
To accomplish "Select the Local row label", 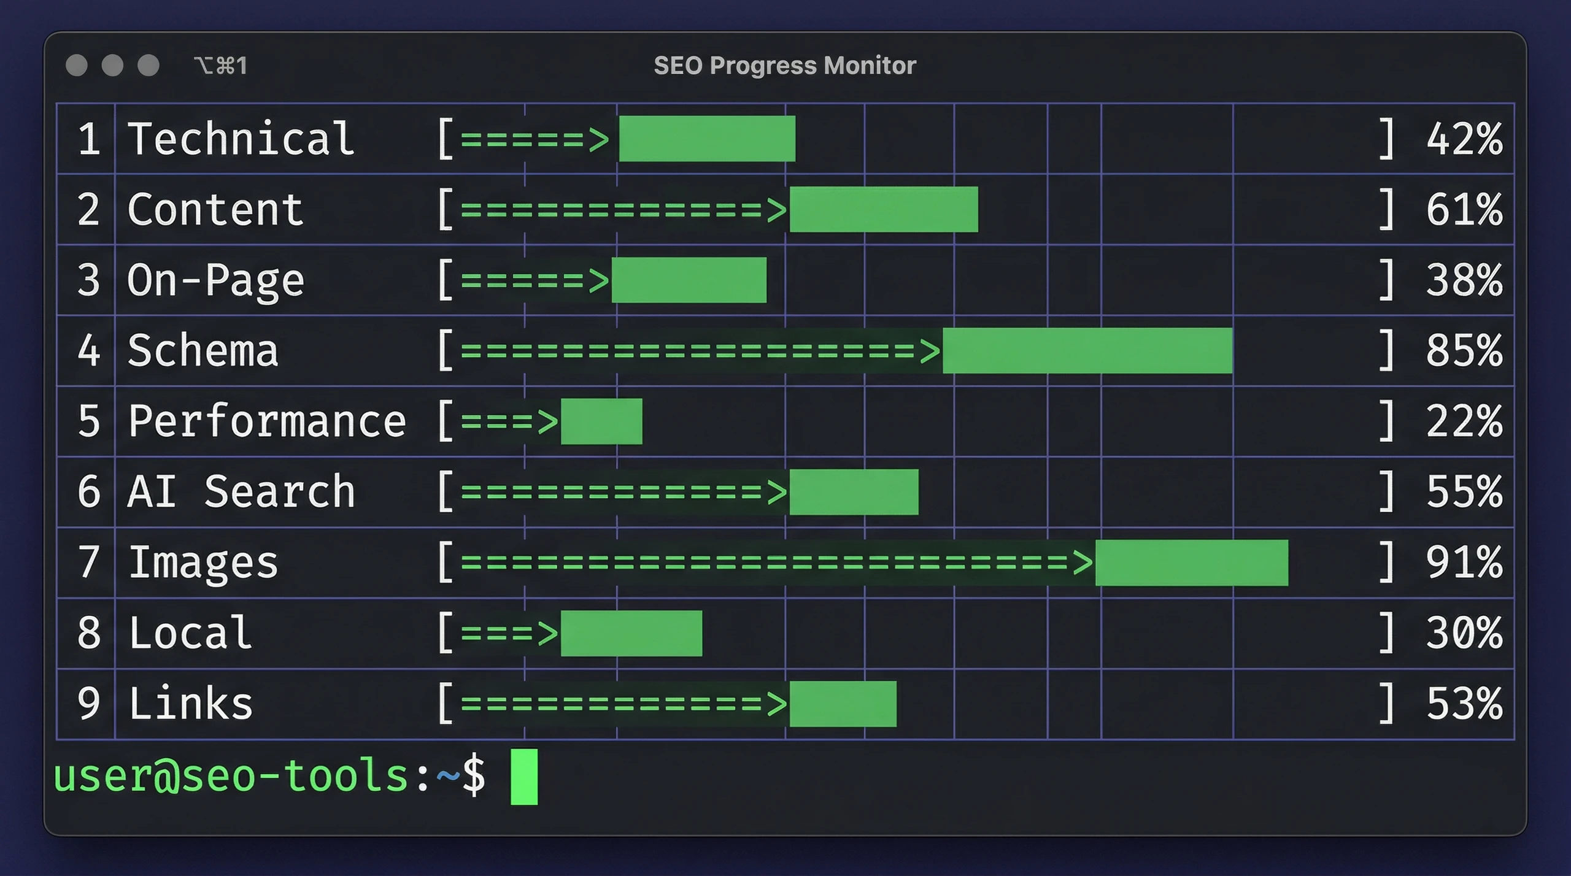I will 190,633.
